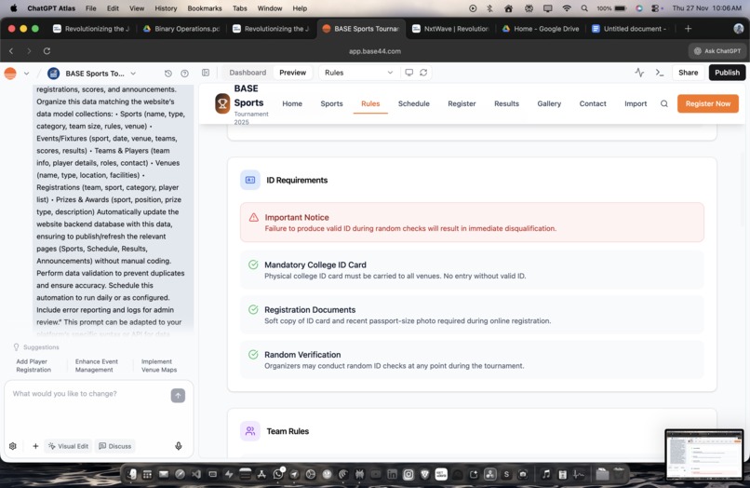The width and height of the screenshot is (750, 488).
Task: Select the Add Player Registration suggestion
Action: (x=33, y=366)
